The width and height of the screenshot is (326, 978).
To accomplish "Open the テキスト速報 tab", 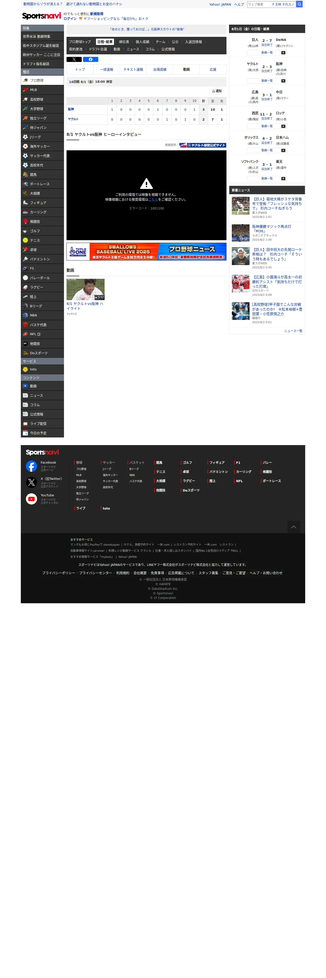I will [133, 70].
